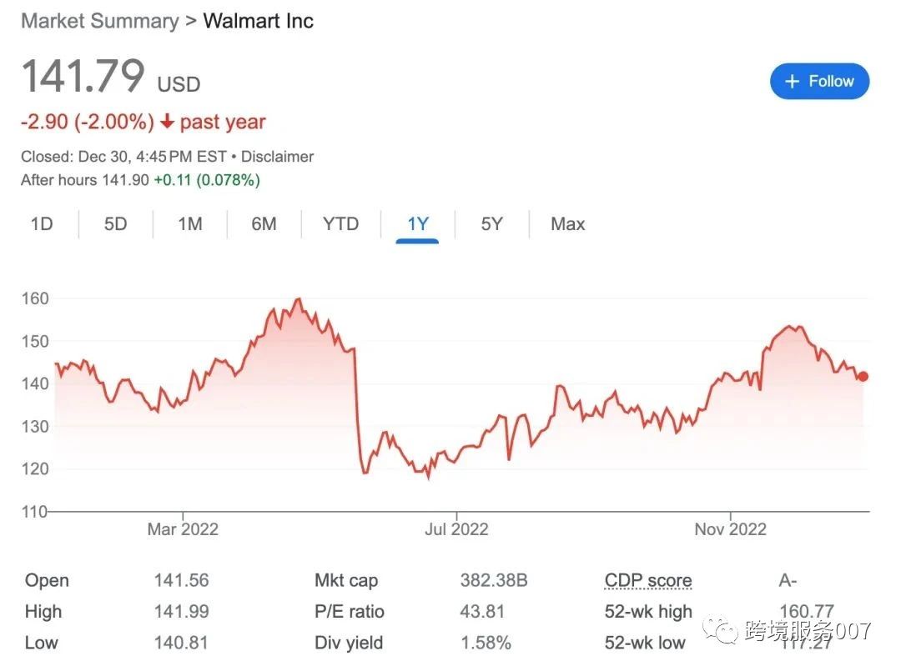Click the Follow button
Image resolution: width=901 pixels, height=671 pixels.
(x=819, y=82)
